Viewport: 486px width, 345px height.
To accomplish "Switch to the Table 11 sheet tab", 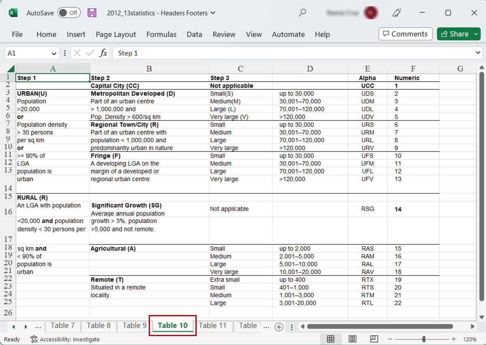I will tap(213, 326).
